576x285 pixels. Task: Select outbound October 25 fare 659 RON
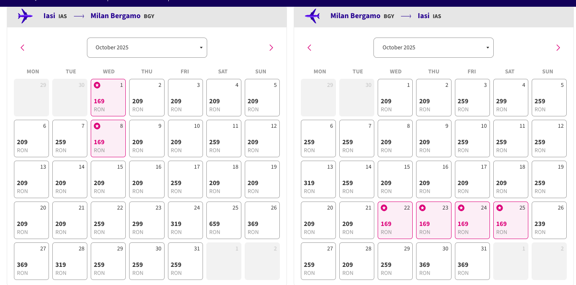[x=224, y=220]
